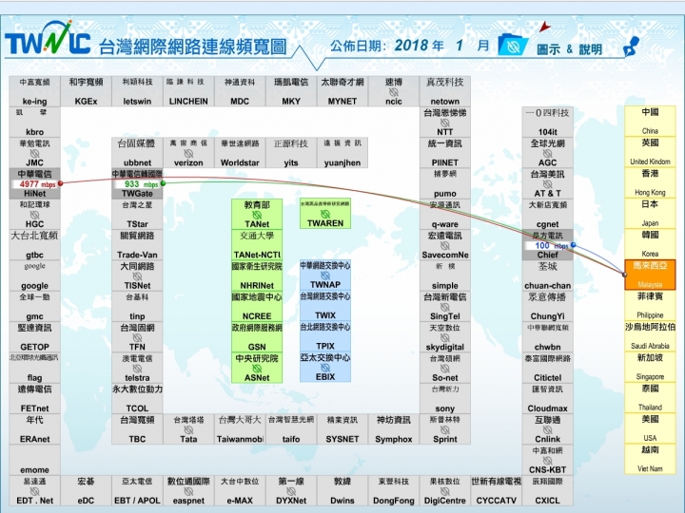Click the link icon in the ASNet cell

(257, 369)
